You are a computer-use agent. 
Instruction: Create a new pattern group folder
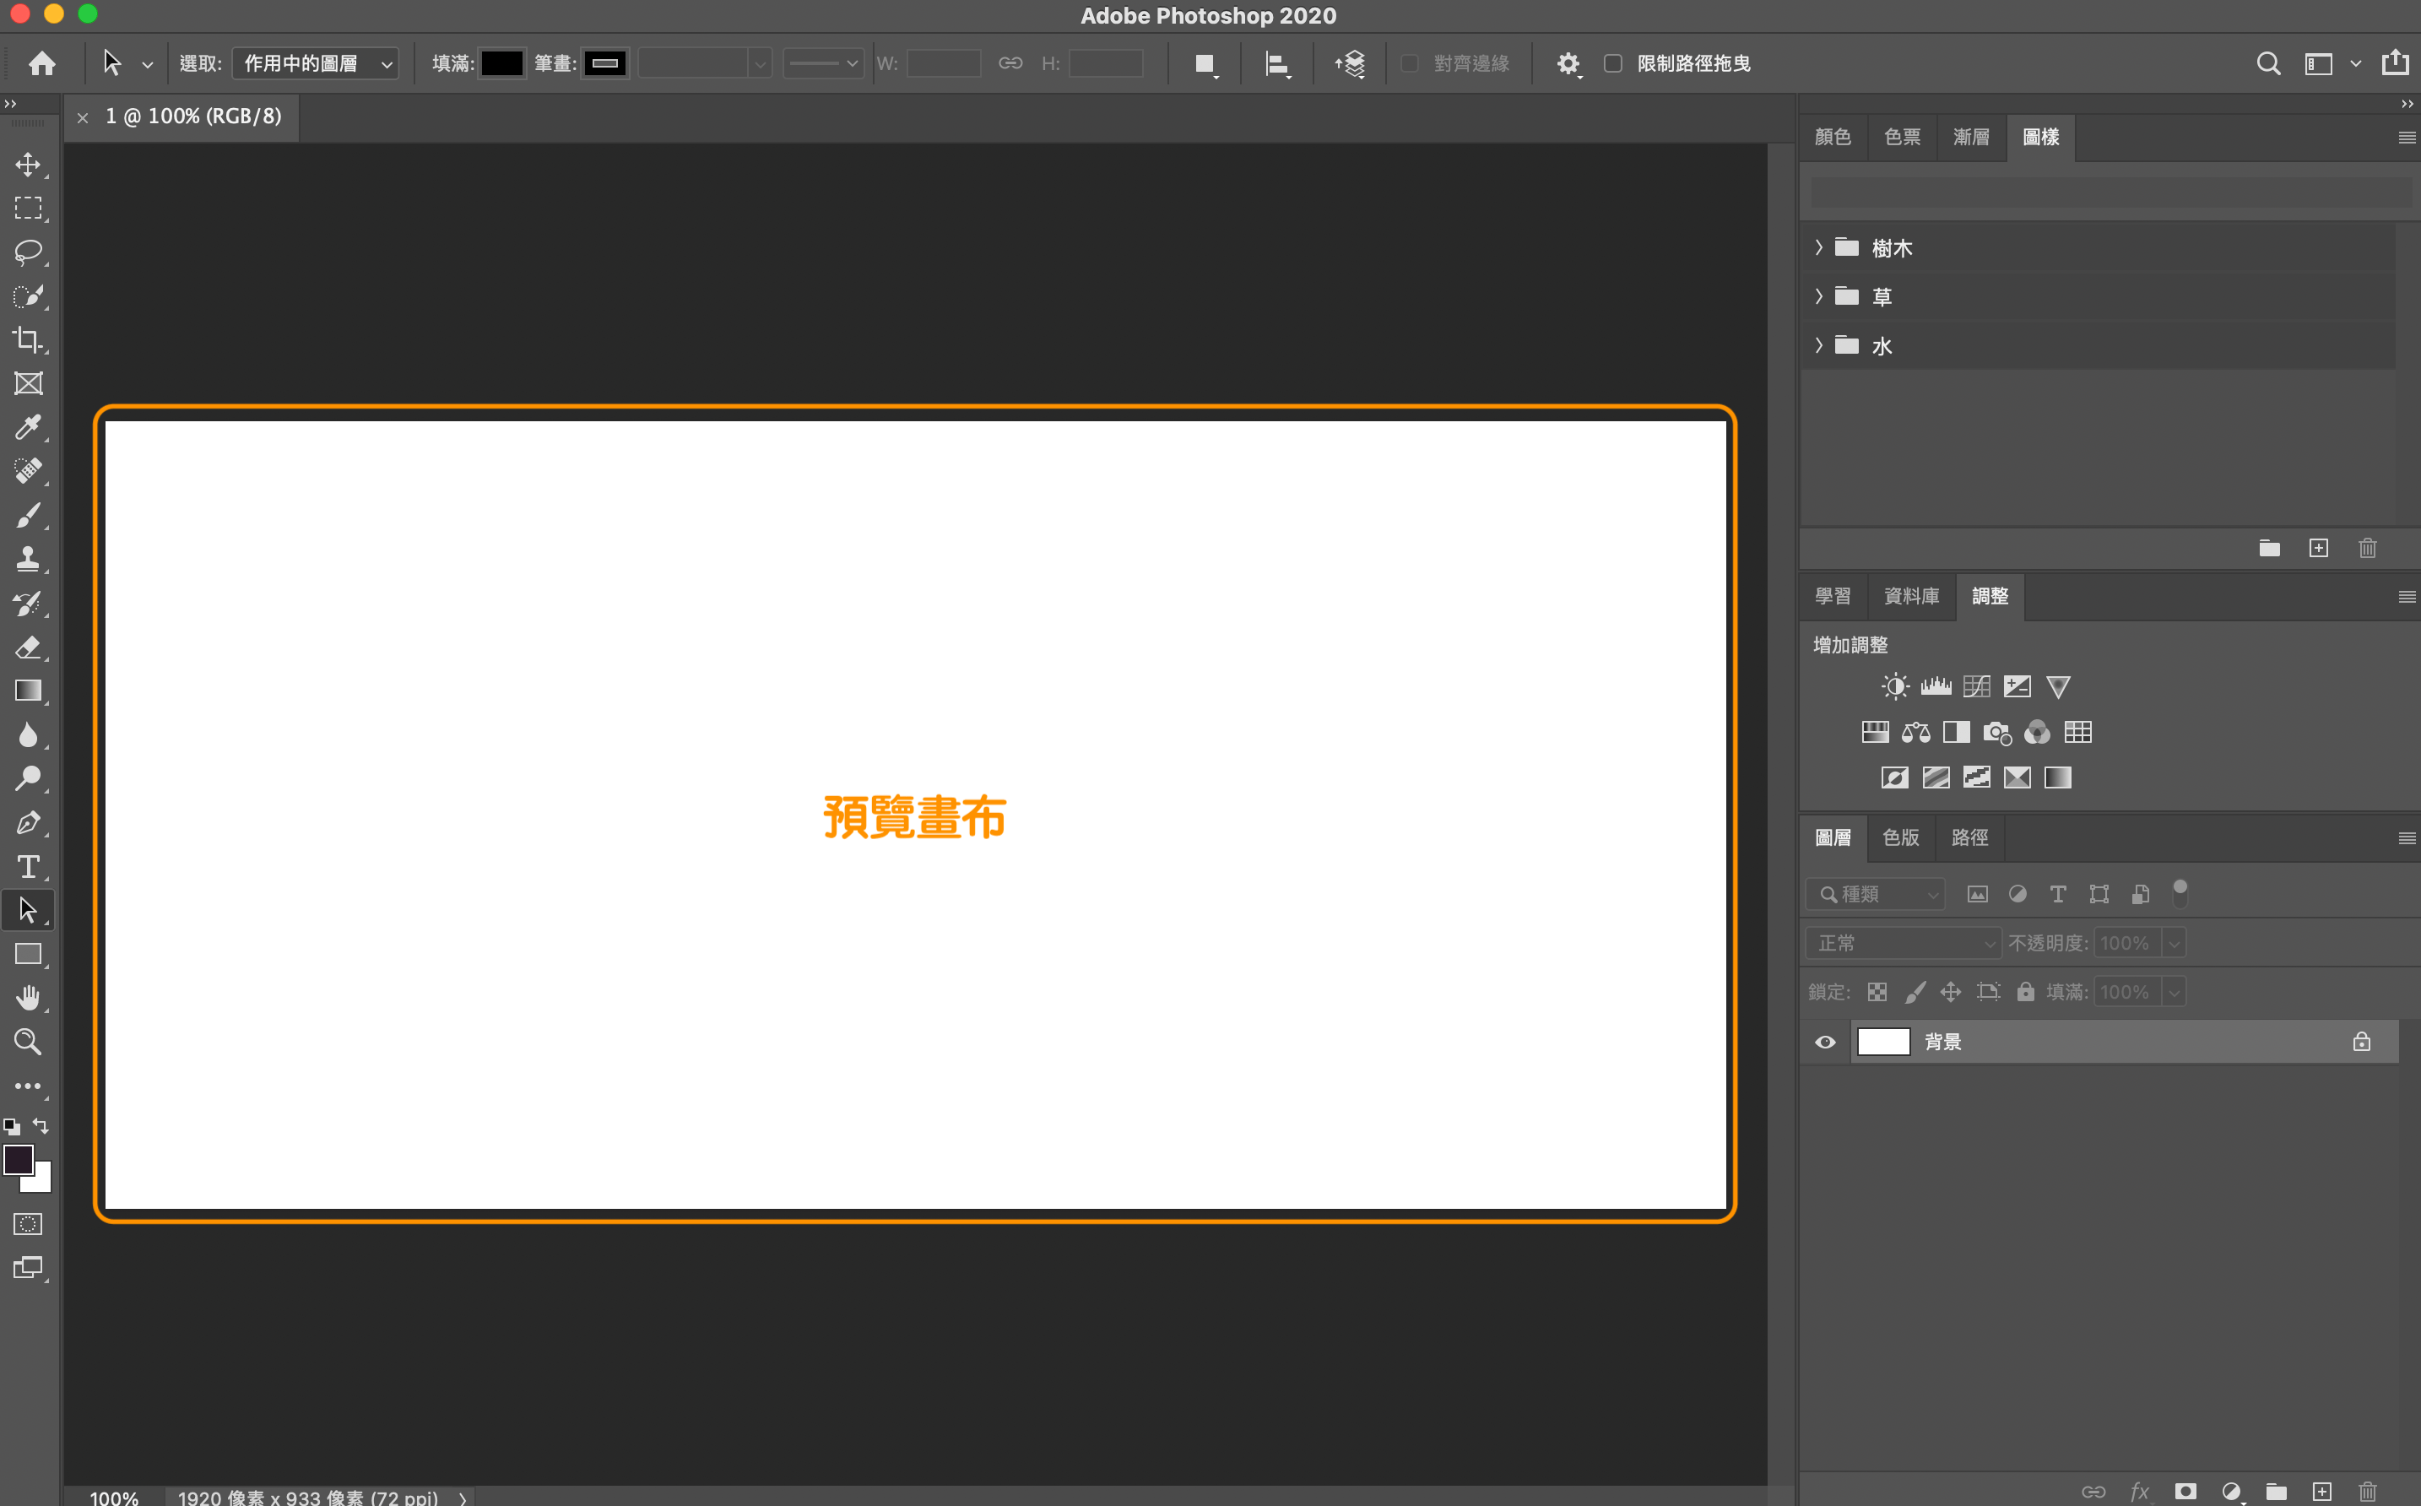[x=2270, y=548]
